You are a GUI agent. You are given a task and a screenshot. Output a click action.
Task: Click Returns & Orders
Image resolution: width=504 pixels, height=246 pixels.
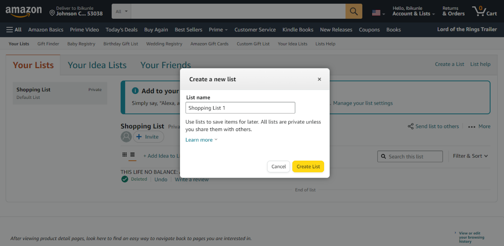point(453,11)
